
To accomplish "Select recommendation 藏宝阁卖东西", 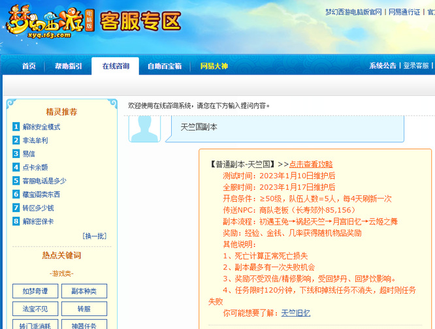I will click(x=41, y=195).
